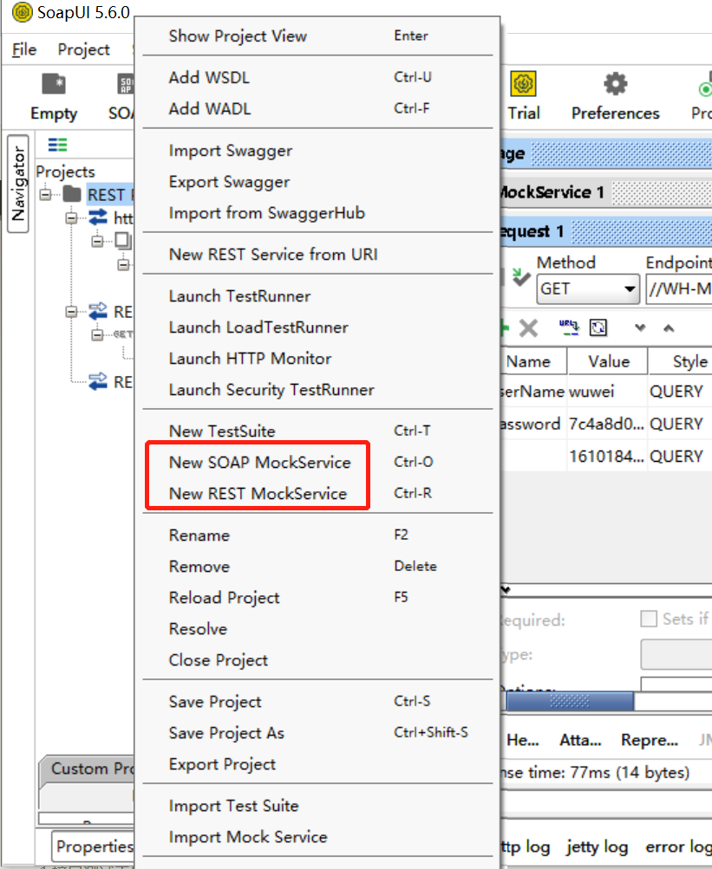Click the Trial toolbar icon

[523, 84]
